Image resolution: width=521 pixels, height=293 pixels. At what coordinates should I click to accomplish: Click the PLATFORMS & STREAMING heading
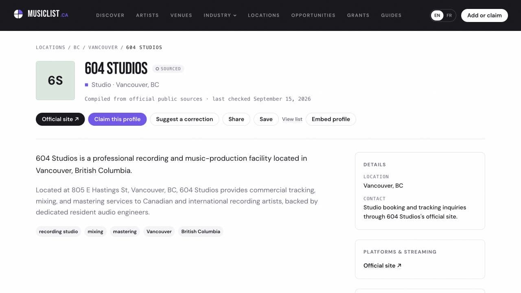400,252
